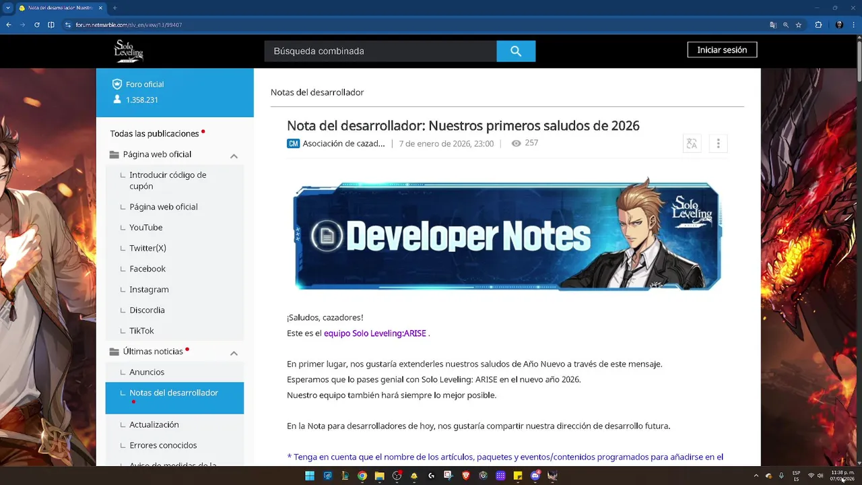The height and width of the screenshot is (485, 862).
Task: Click the Últimas noticias folder heading
Action: 153,352
